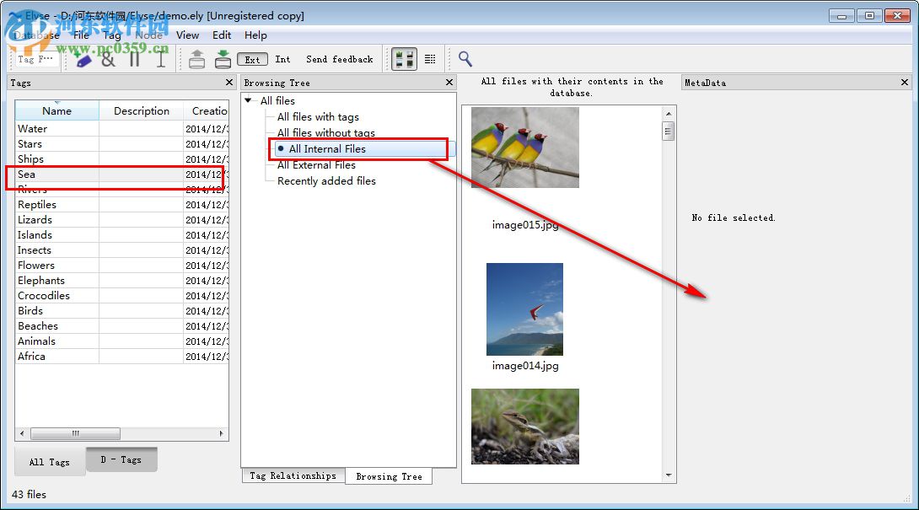This screenshot has height=510, width=919.
Task: Toggle the Int files button
Action: pos(282,59)
